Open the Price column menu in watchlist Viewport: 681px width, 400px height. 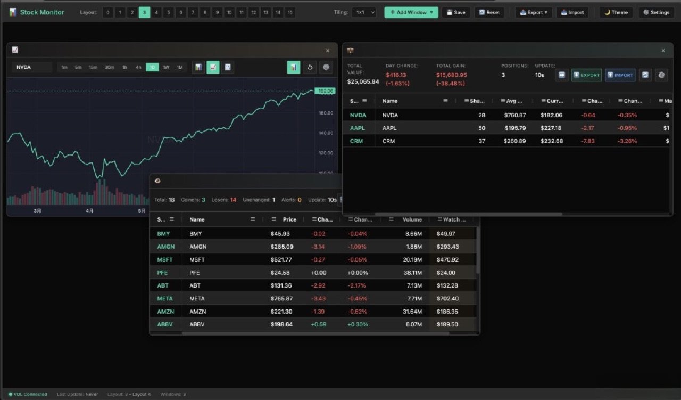[x=274, y=219]
